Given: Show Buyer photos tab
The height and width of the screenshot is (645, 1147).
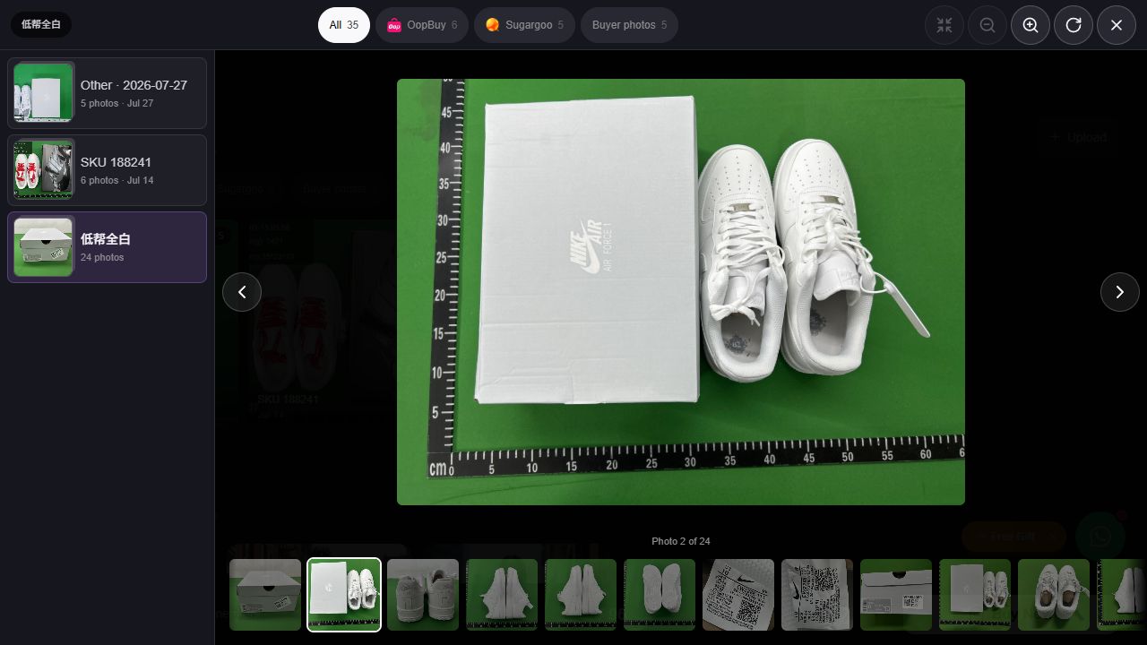Looking at the screenshot, I should click(x=629, y=25).
